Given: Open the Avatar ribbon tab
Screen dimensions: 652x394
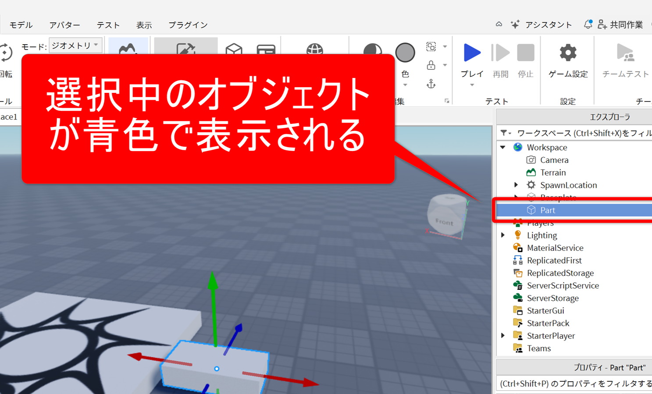Looking at the screenshot, I should pos(64,25).
